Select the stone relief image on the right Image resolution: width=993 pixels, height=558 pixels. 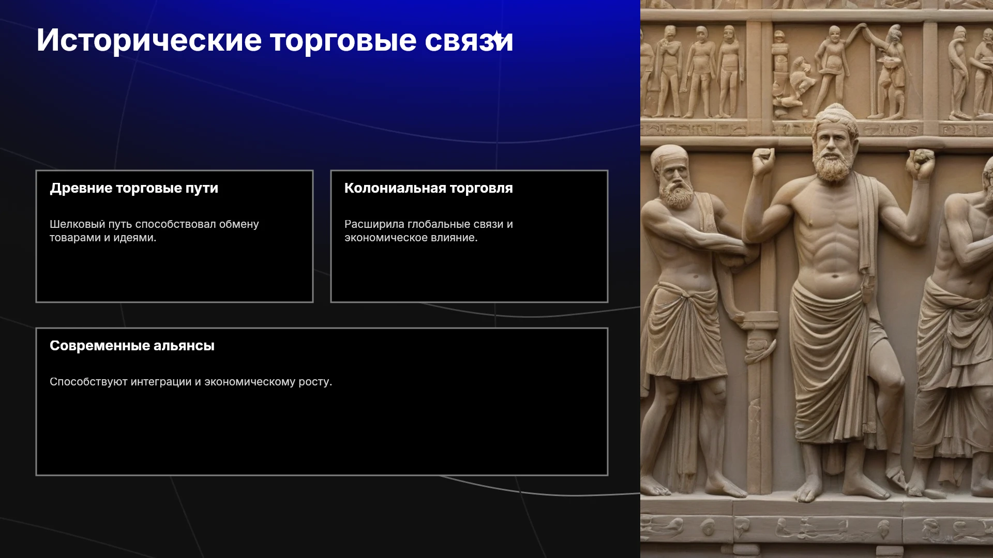817,279
